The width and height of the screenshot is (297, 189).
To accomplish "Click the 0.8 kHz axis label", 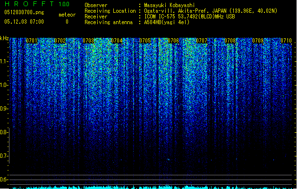I will (4, 132).
